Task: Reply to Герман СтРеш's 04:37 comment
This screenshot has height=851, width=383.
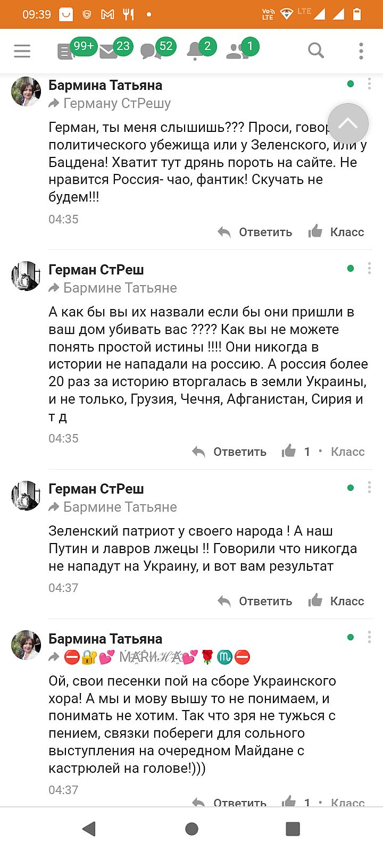Action: [x=255, y=602]
